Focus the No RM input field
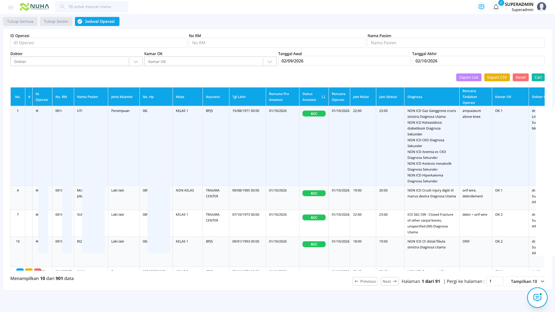Screen dimensions: 555x312 pos(277,43)
